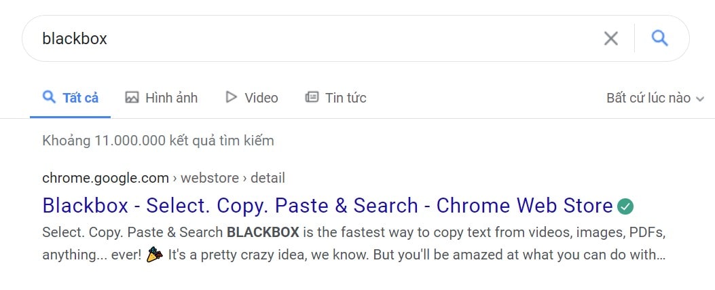Image resolution: width=715 pixels, height=290 pixels.
Task: Switch to the Hình ảnh tab
Action: [x=162, y=98]
